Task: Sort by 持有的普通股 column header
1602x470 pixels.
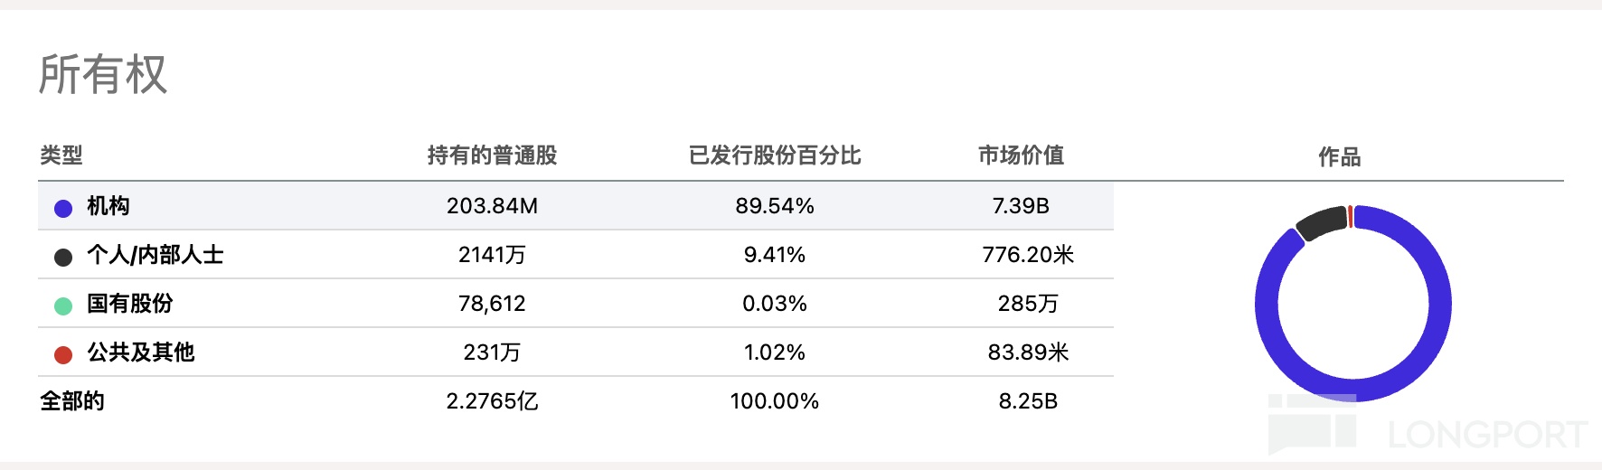Action: click(x=492, y=155)
